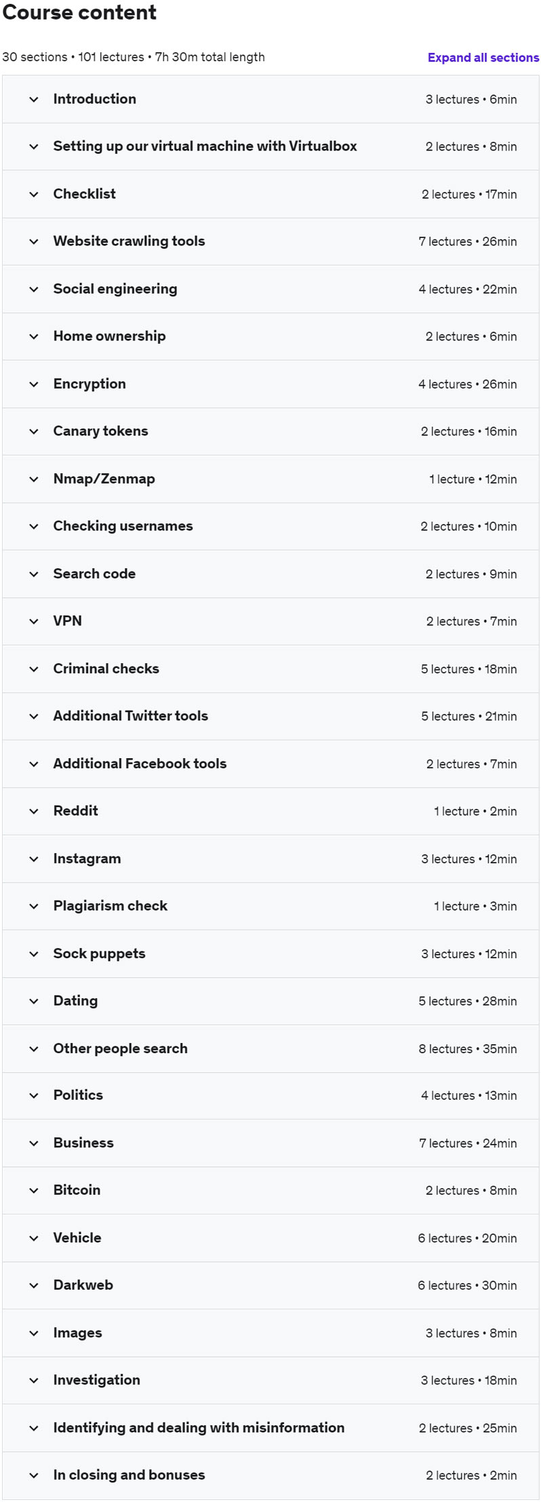Expand Sock puppets chevron
Image resolution: width=541 pixels, height=1502 pixels.
(34, 953)
